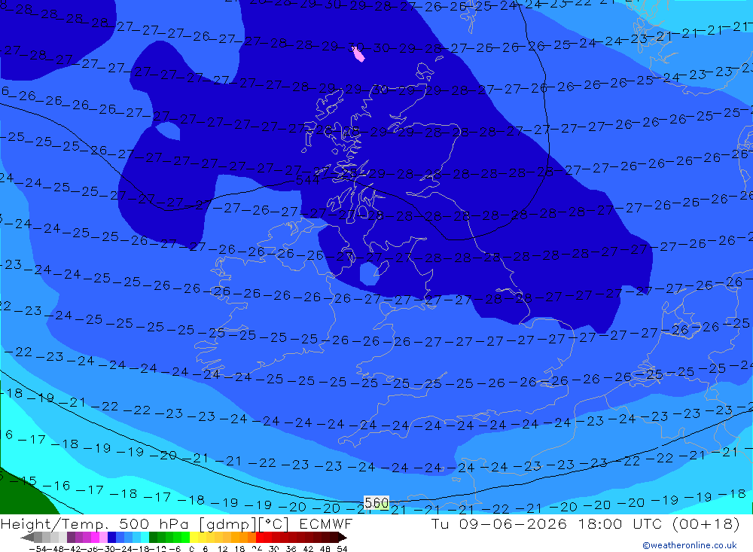
Task: Click the dark blue legend swatch at -30
Action: 111,538
